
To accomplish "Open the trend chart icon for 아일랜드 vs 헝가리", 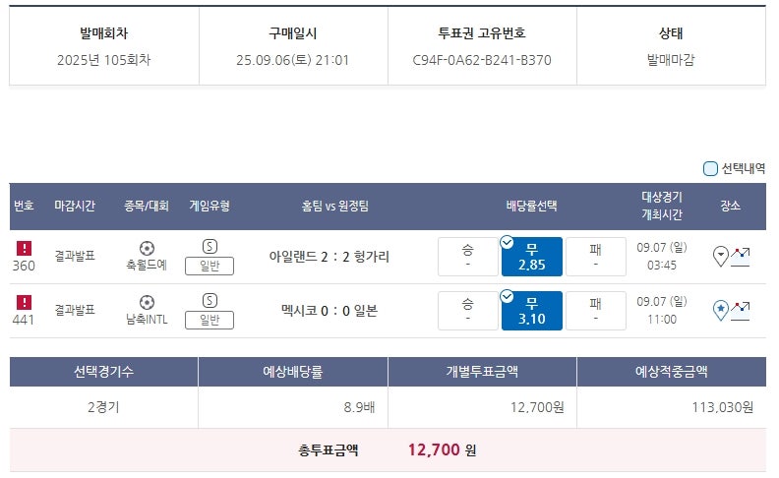I will [741, 258].
